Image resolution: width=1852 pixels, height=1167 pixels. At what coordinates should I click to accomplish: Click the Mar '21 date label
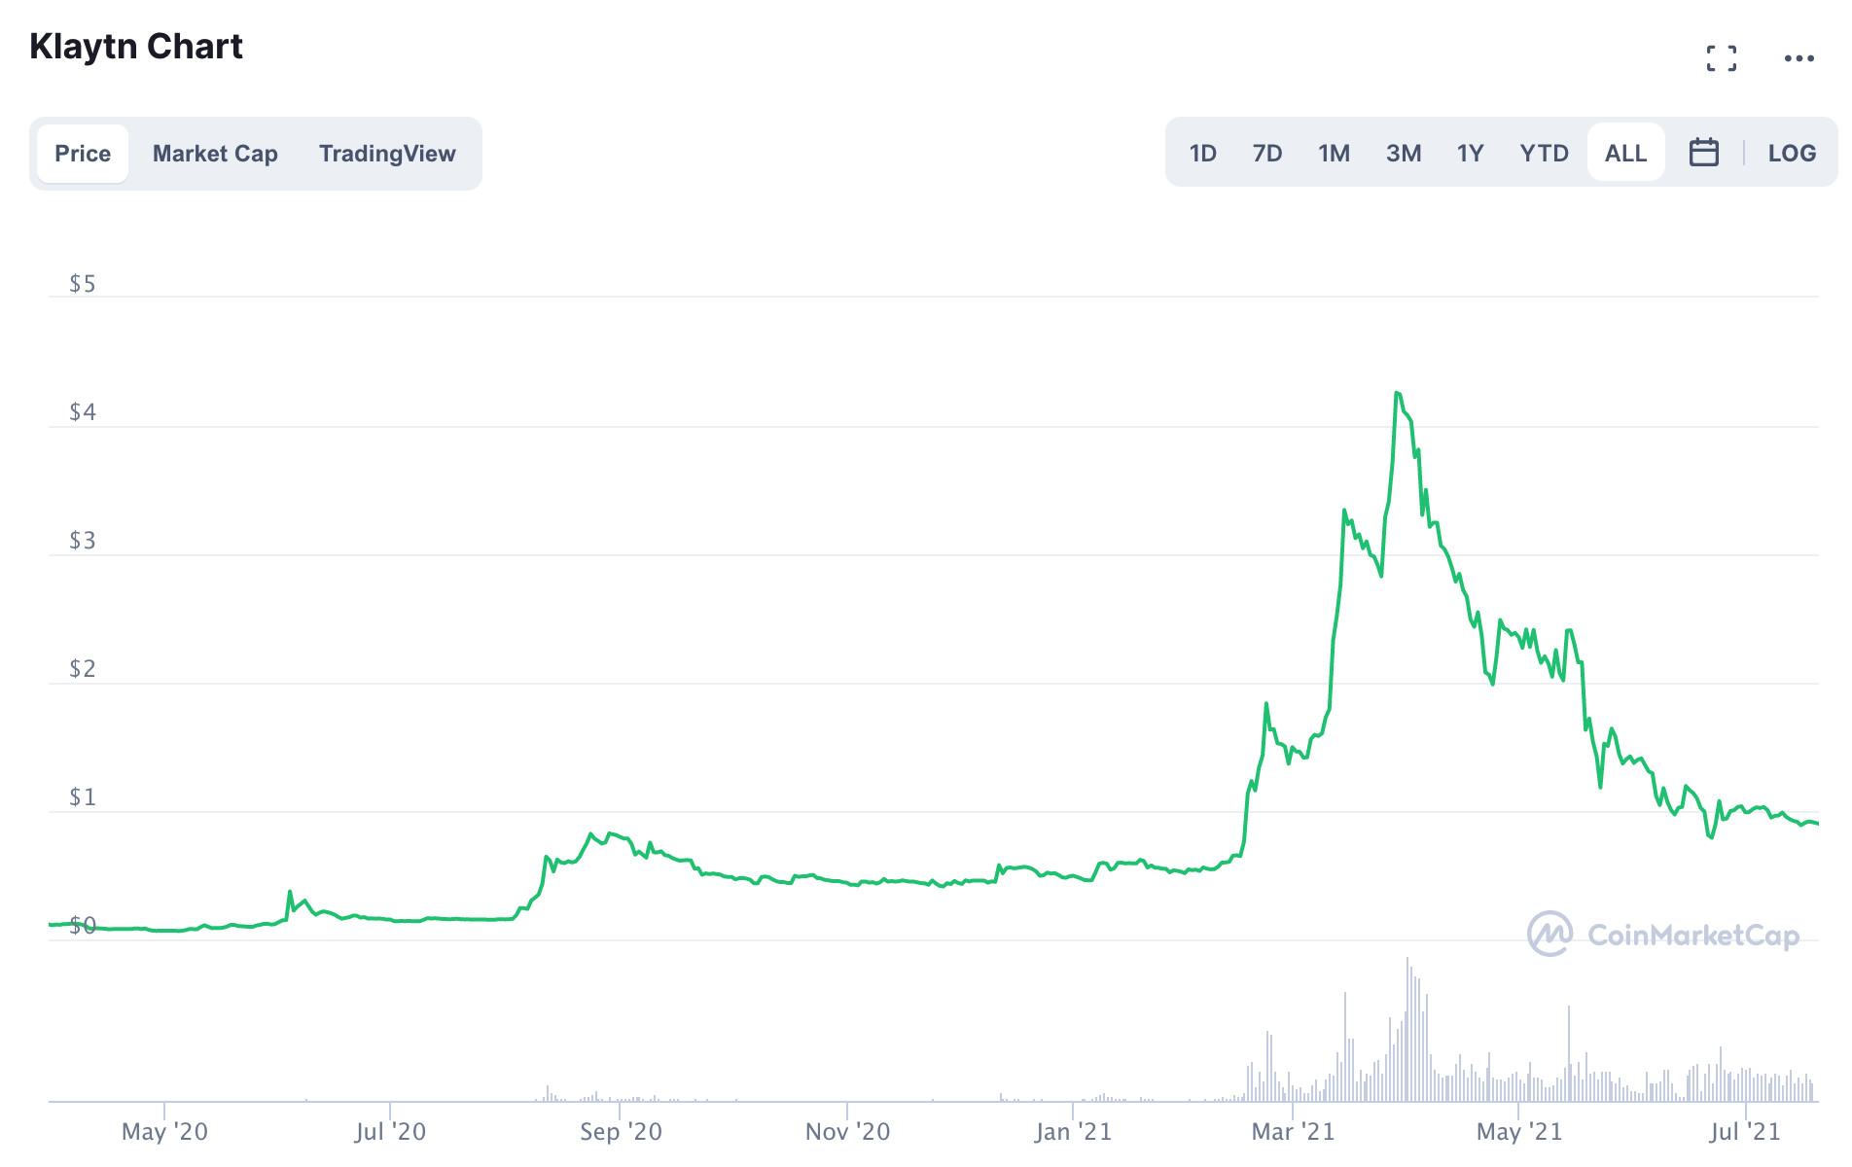tap(1293, 1131)
